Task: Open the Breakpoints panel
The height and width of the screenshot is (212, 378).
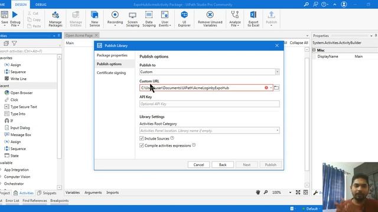Action: (60, 200)
